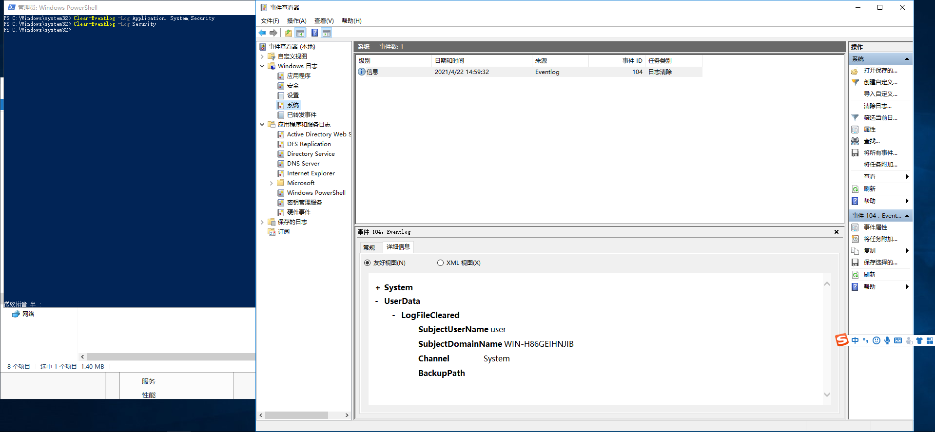The width and height of the screenshot is (935, 432).
Task: Click the event properties icon next to 事件属性
Action: (855, 227)
